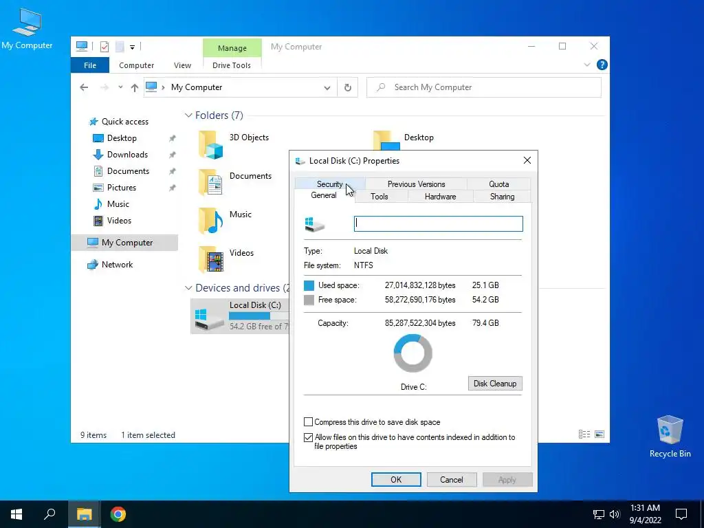The height and width of the screenshot is (528, 704).
Task: Switch to the View ribbon tab
Action: (182, 65)
